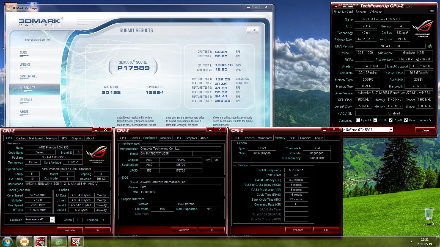Click the orange 3DMark Vantage taskbar icon
Image resolution: width=440 pixels, height=247 pixels.
pyautogui.click(x=24, y=242)
